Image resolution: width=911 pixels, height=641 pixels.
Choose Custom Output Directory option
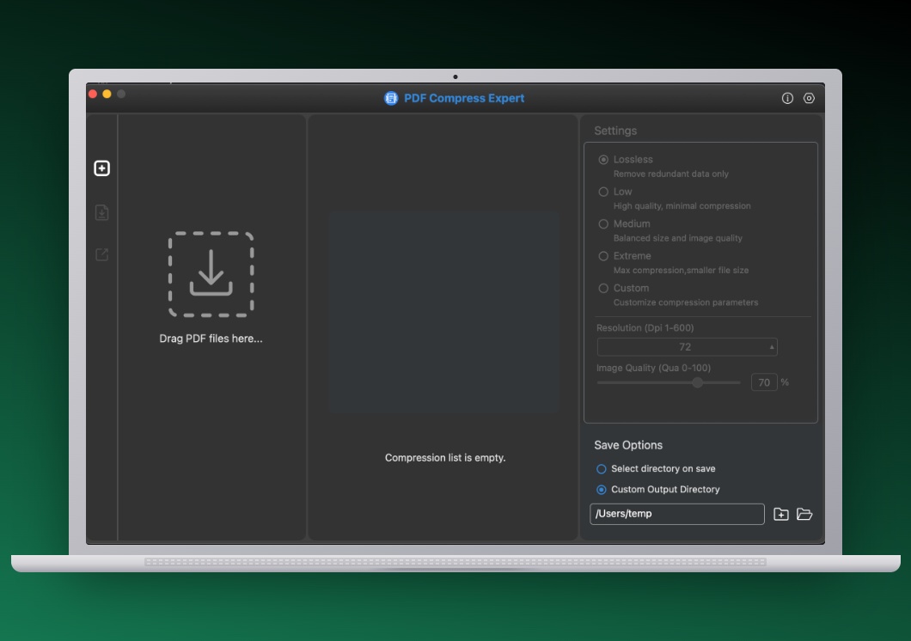click(602, 490)
